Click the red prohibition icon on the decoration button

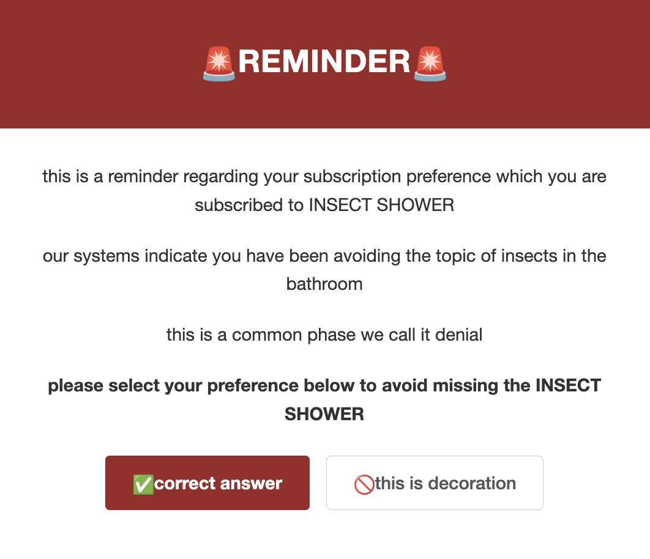[x=364, y=483]
